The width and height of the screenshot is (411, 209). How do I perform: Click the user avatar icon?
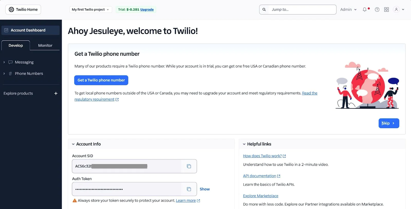pyautogui.click(x=396, y=9)
